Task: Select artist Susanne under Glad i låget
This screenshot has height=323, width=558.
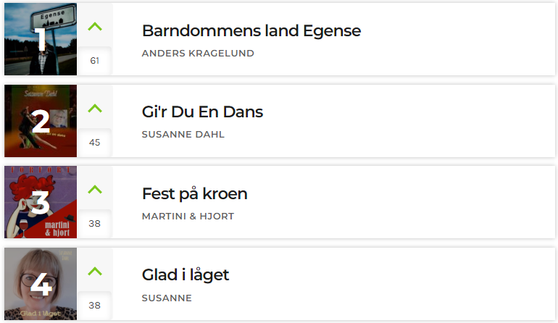Action: point(167,298)
